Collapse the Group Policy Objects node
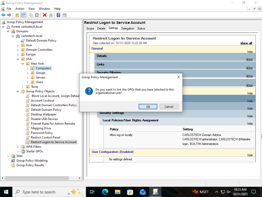Viewport: 262px width, 197px height. (18, 91)
